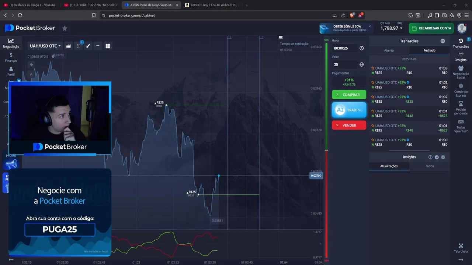Open Insights settings gear icon
Image resolution: width=472 pixels, height=265 pixels.
click(x=443, y=157)
